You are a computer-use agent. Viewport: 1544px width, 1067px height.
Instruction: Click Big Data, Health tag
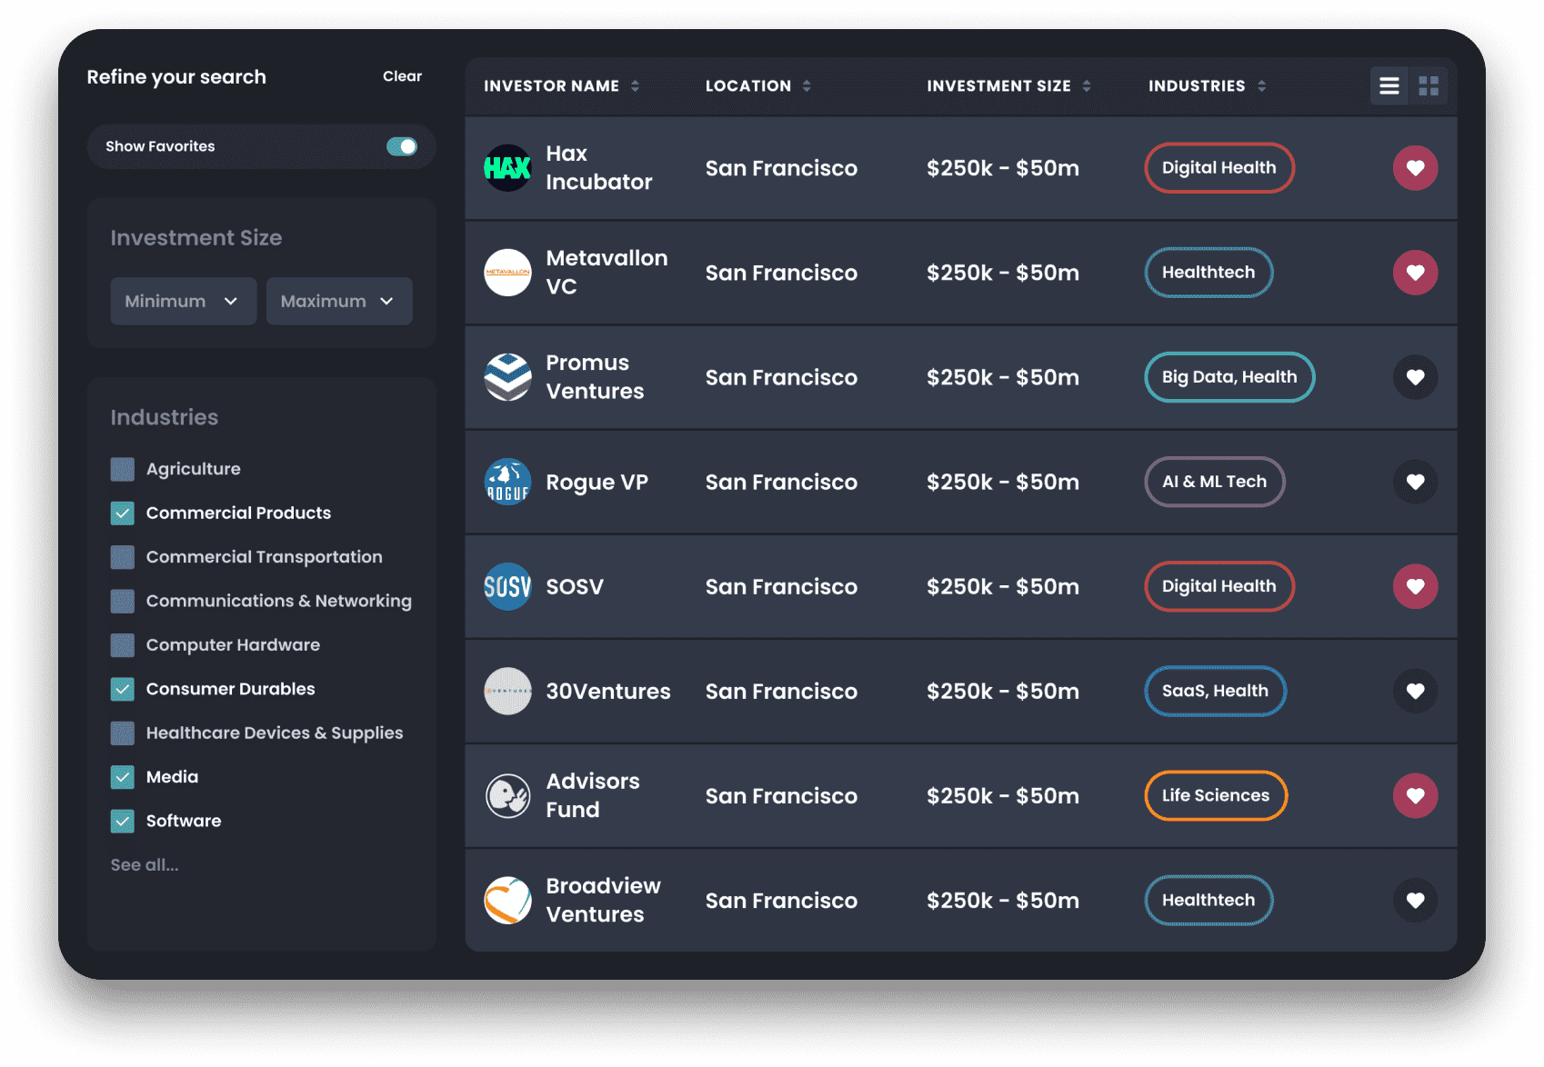coord(1229,377)
